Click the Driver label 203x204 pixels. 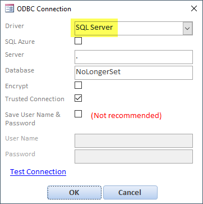pos(15,26)
